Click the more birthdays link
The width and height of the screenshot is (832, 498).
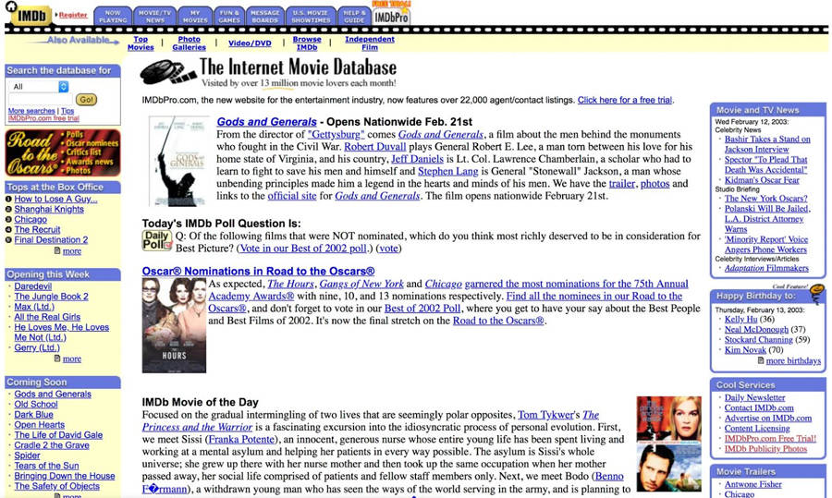click(x=793, y=360)
